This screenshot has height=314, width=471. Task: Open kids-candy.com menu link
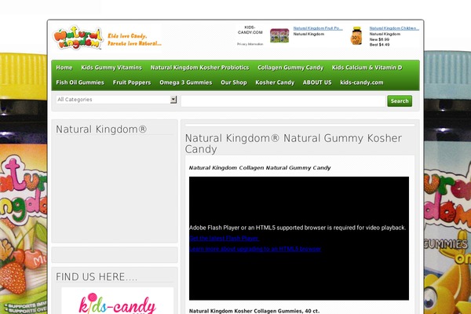(362, 82)
